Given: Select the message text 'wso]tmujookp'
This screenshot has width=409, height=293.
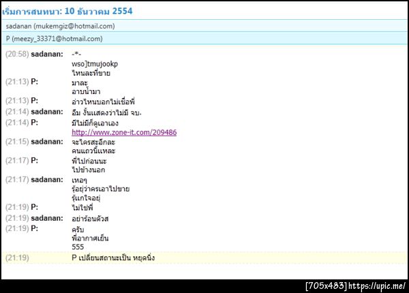Looking at the screenshot, I should [x=95, y=64].
